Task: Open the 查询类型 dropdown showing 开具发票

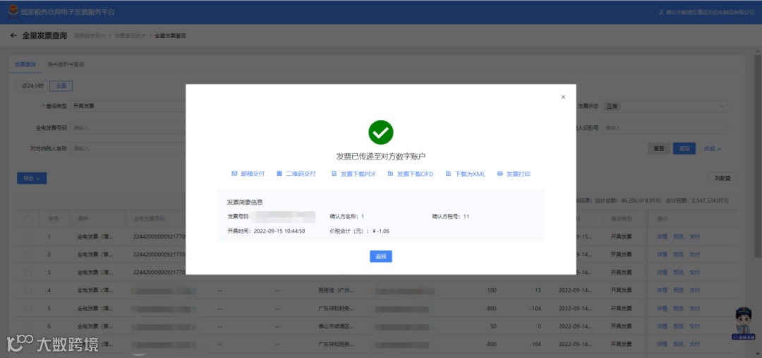Action: pyautogui.click(x=128, y=106)
